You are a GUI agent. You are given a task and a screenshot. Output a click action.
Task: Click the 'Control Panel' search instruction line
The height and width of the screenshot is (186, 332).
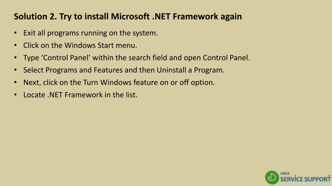point(136,58)
